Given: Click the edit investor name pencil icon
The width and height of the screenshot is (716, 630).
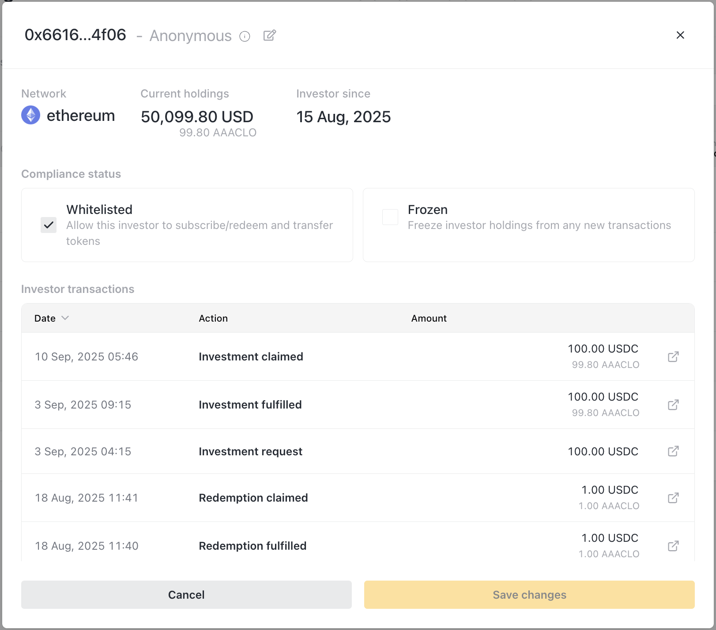Looking at the screenshot, I should [269, 35].
